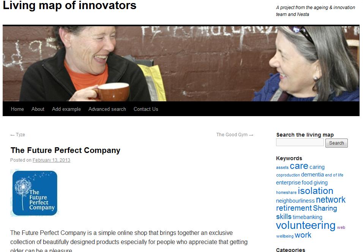
Task: Open the Home menu item
Action: click(x=17, y=109)
